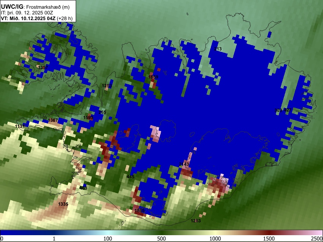Click the 1335 value label
This screenshot has height=242, width=323.
tap(63, 204)
